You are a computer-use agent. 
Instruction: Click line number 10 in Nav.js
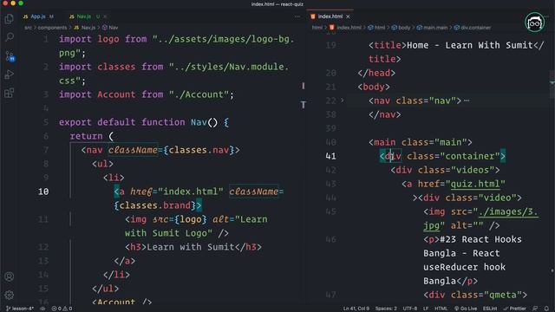click(43, 192)
